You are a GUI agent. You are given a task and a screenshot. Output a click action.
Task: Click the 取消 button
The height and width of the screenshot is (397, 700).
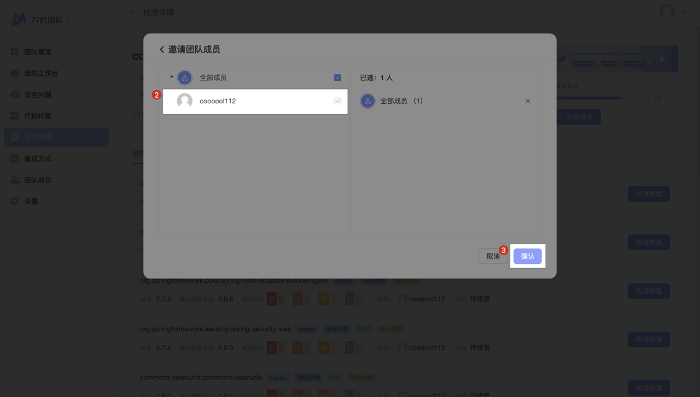[x=493, y=256]
